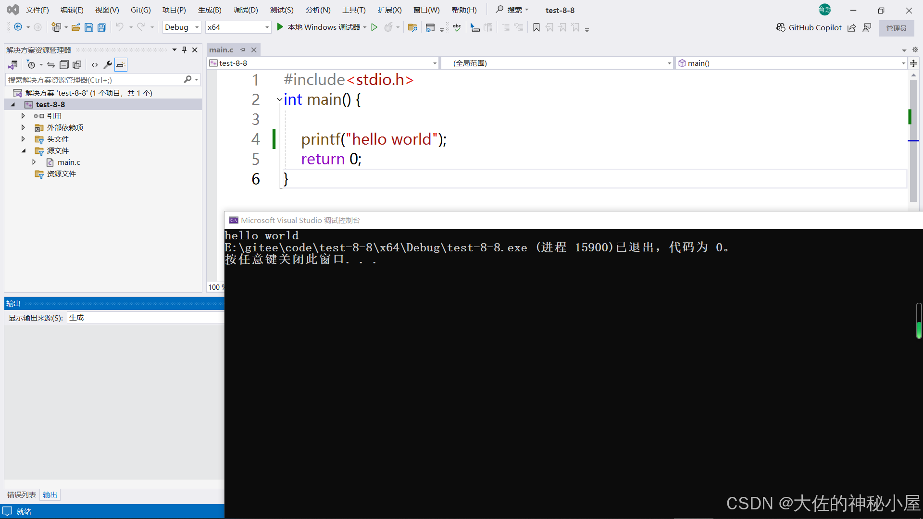Click the GitHub Copilot icon
Screen dimensions: 923x519
(781, 27)
